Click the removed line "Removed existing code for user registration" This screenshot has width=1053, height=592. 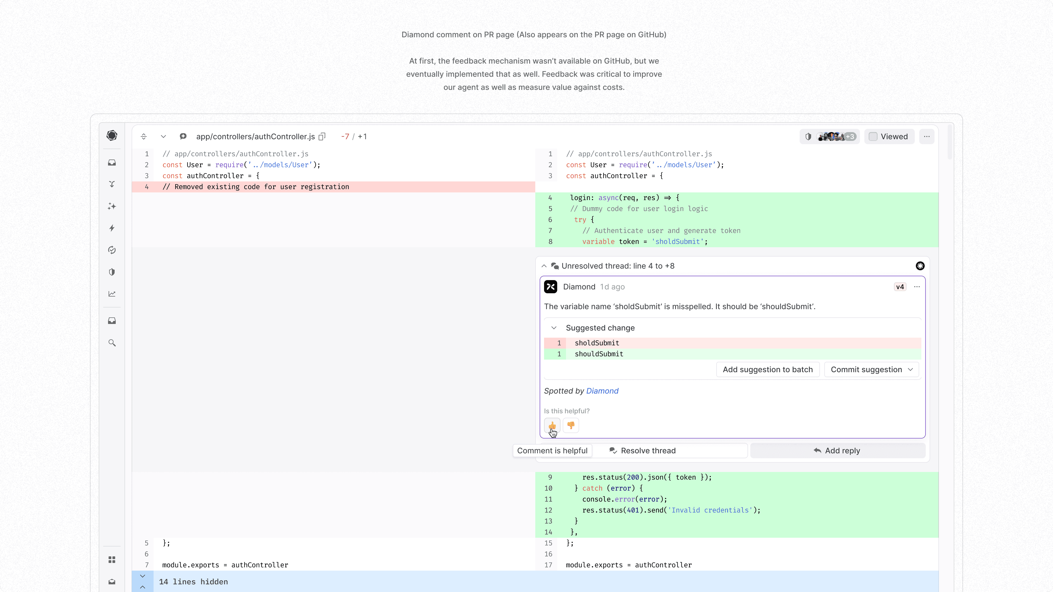click(x=333, y=187)
